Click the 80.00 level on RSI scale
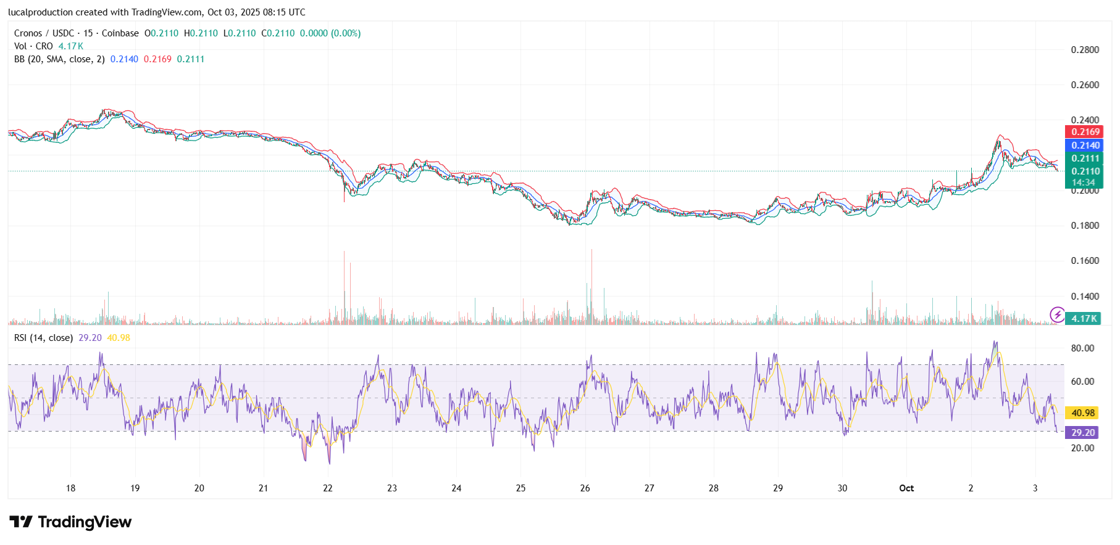The width and height of the screenshot is (1120, 545). click(1082, 348)
